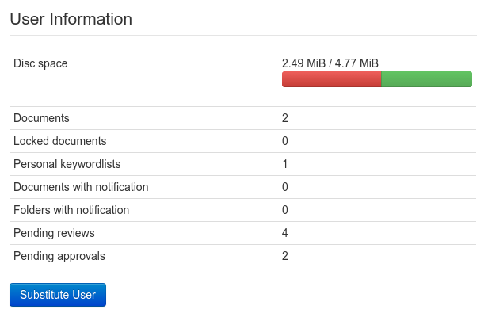Screen dimensions: 488x321
Task: Select the Documents row label
Action: (42, 118)
